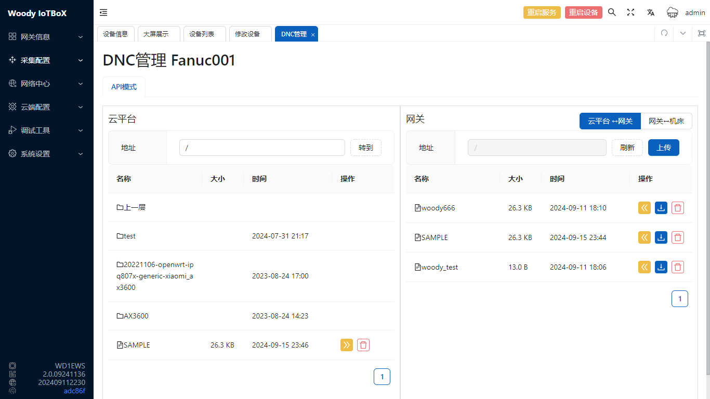Transfer SAMPLE from cloud platform to gateway
Screen dimensions: 710x399
click(x=347, y=345)
